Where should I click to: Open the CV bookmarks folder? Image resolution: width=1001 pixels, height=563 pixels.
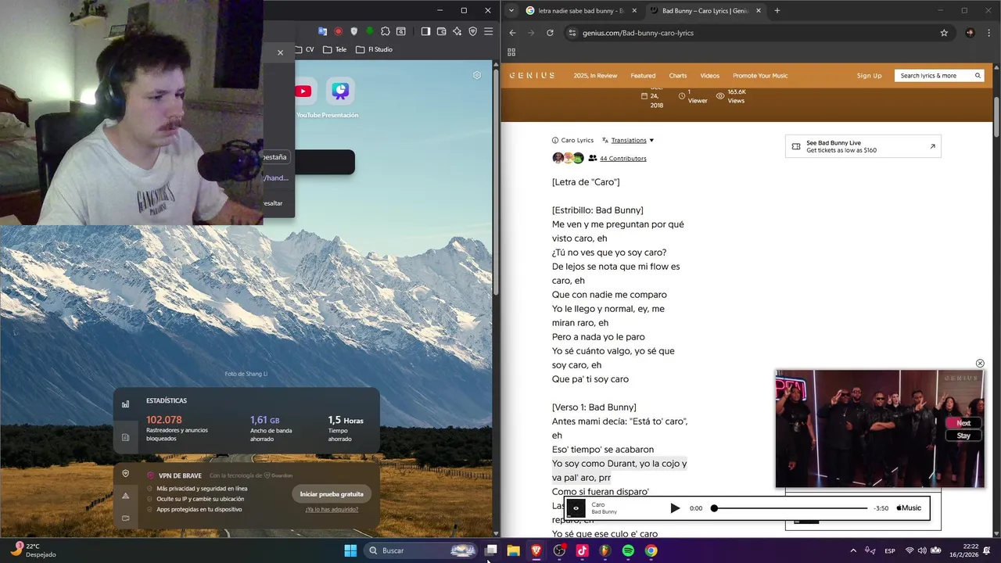305,49
